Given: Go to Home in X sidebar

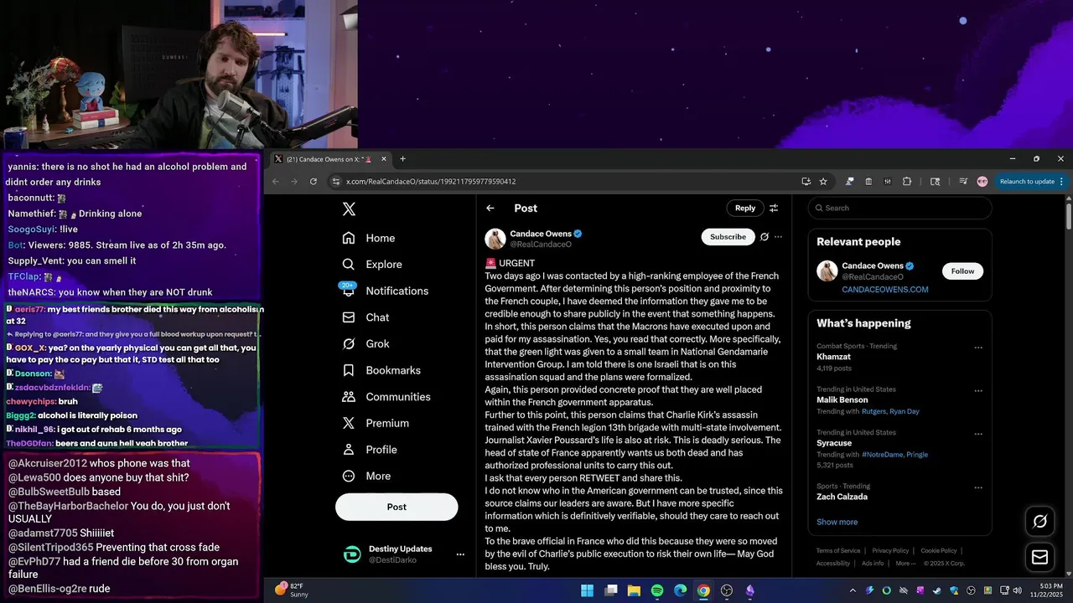Looking at the screenshot, I should pos(368,238).
